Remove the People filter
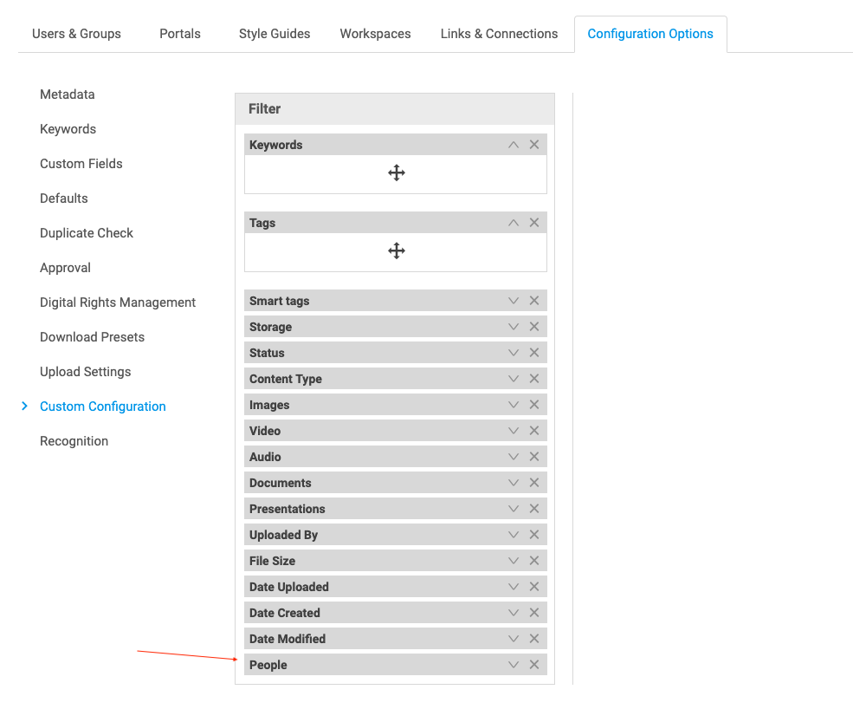This screenshot has width=853, height=709. [x=533, y=664]
